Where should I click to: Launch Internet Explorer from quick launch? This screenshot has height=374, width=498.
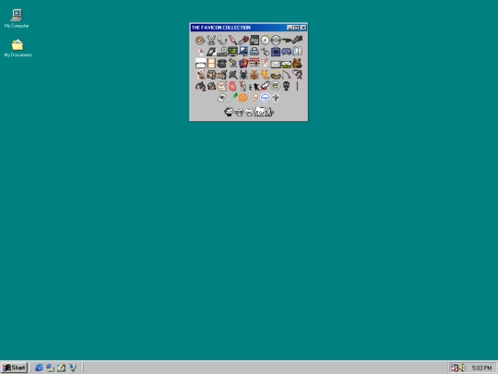coord(39,368)
